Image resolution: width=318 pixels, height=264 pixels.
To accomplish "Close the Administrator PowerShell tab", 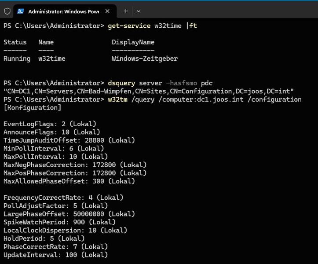I will [107, 11].
